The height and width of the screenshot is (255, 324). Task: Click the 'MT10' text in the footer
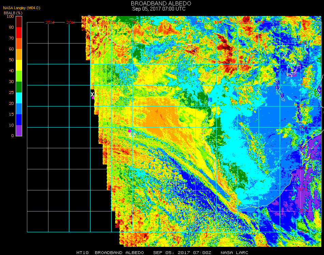coord(83,253)
